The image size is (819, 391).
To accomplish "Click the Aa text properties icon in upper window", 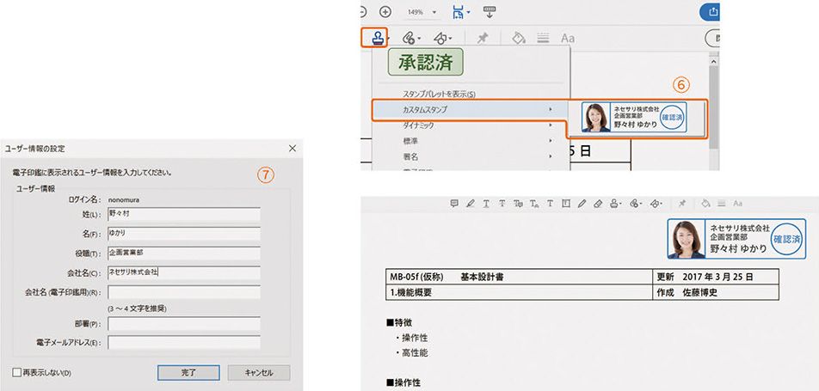I will [x=568, y=38].
